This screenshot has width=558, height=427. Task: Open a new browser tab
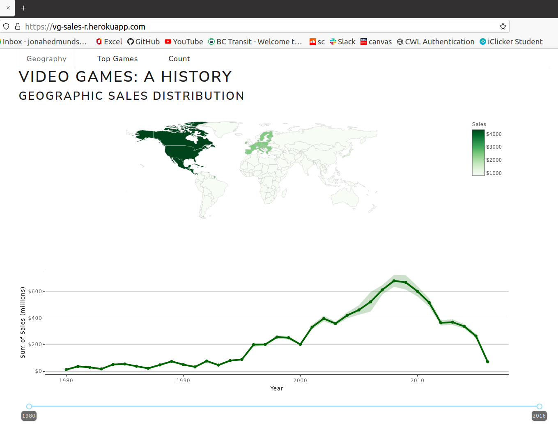point(23,8)
